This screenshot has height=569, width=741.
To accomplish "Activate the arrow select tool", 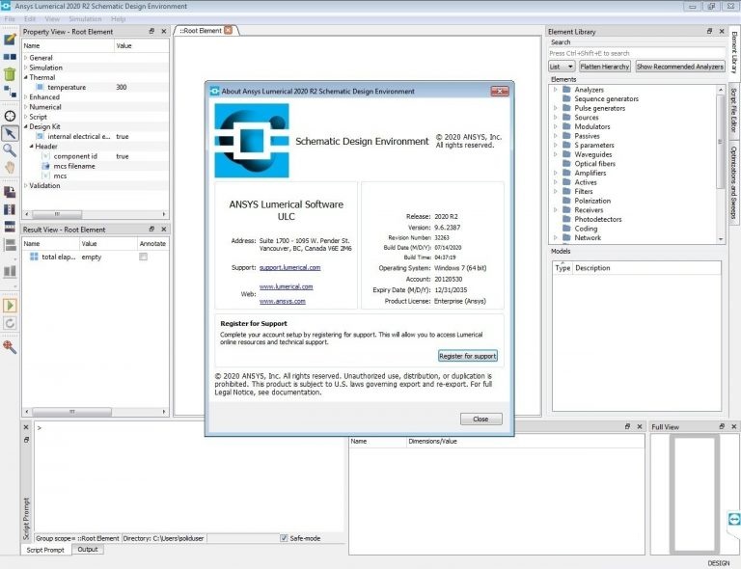I will pyautogui.click(x=10, y=133).
